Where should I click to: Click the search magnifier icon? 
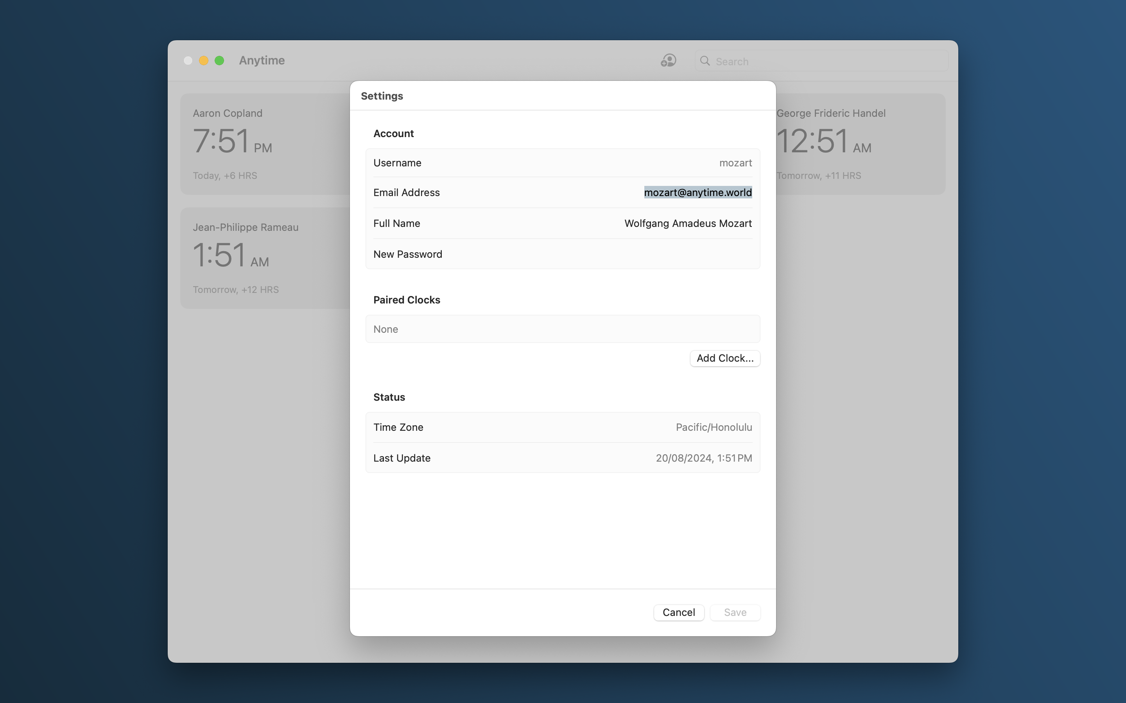coord(705,61)
